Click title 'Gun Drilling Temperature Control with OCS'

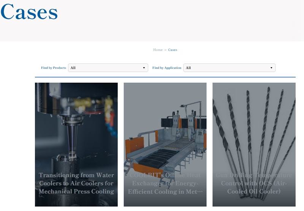pyautogui.click(x=253, y=183)
